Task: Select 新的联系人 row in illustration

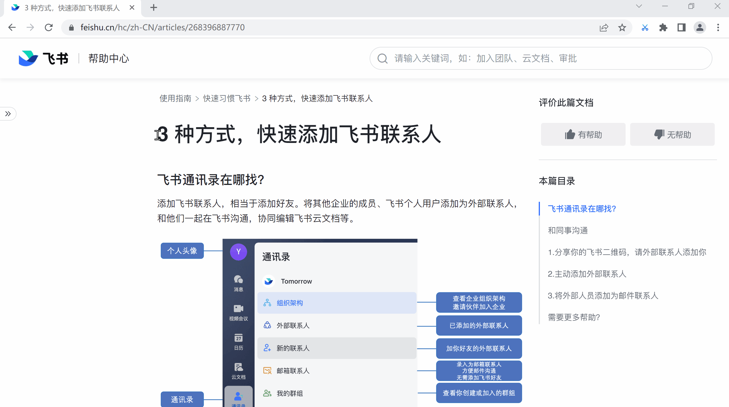Action: click(x=337, y=348)
